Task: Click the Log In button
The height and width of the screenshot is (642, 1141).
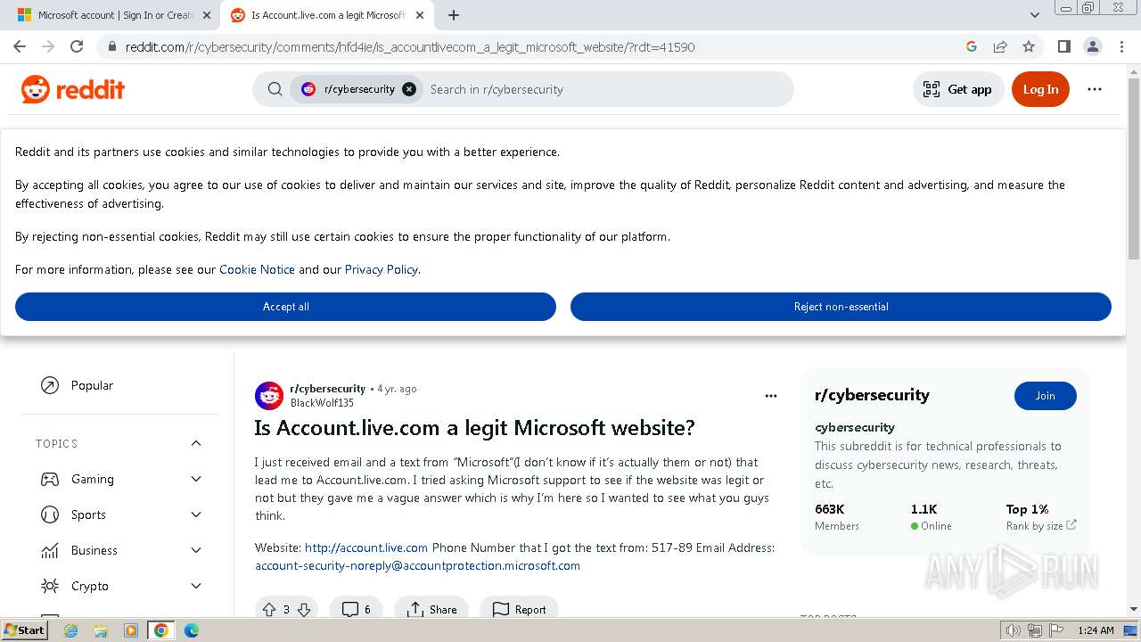Action: (x=1040, y=89)
